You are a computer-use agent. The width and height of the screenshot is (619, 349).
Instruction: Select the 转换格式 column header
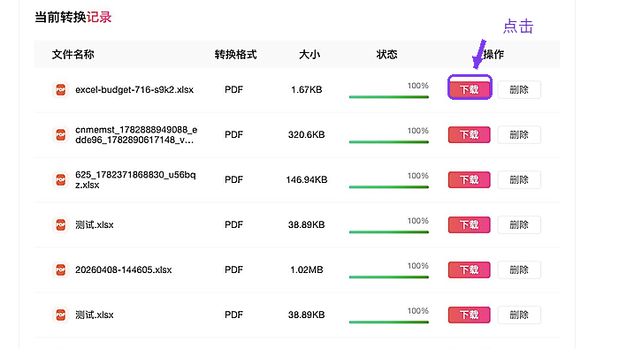(x=236, y=55)
